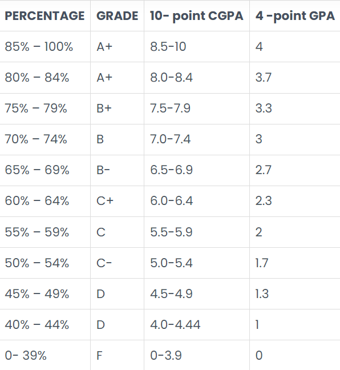Click the 1.3 GPA value
The width and height of the screenshot is (340, 370).
point(262,294)
